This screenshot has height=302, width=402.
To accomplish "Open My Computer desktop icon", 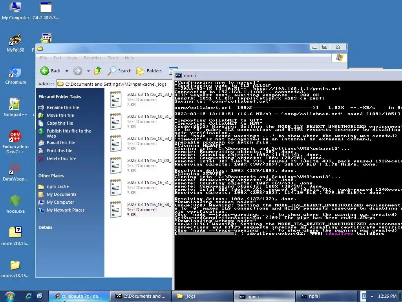I will point(15,11).
